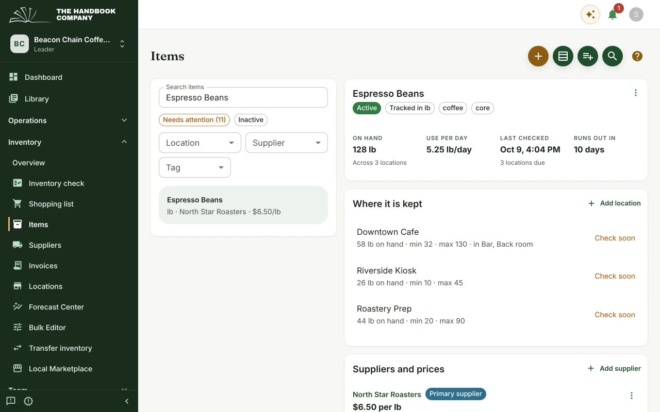Open the notifications bell
Image resolution: width=660 pixels, height=412 pixels.
click(x=613, y=14)
